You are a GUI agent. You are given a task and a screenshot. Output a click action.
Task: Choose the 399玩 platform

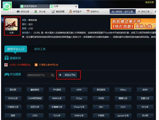tap(101, 98)
